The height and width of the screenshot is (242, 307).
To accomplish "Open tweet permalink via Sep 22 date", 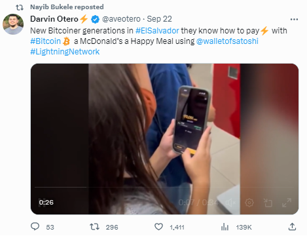I will point(159,19).
